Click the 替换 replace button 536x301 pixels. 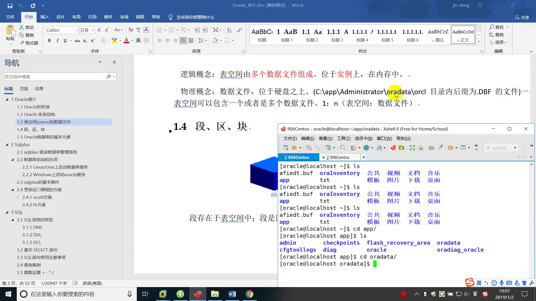[496, 35]
